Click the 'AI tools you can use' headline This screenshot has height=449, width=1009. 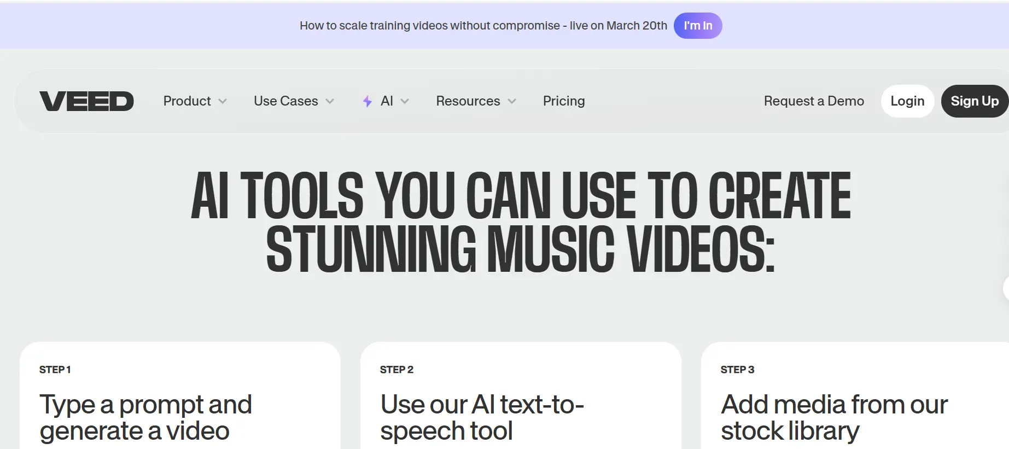(x=521, y=221)
